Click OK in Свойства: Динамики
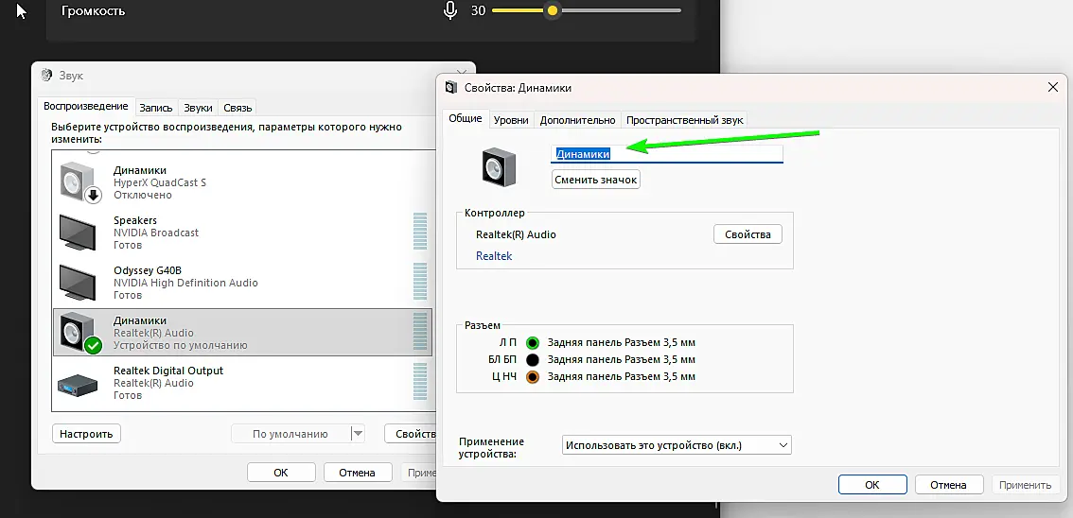 pyautogui.click(x=872, y=485)
